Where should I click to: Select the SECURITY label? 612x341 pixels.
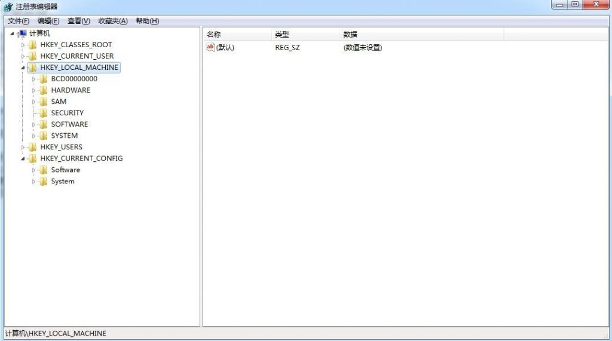[x=67, y=113]
